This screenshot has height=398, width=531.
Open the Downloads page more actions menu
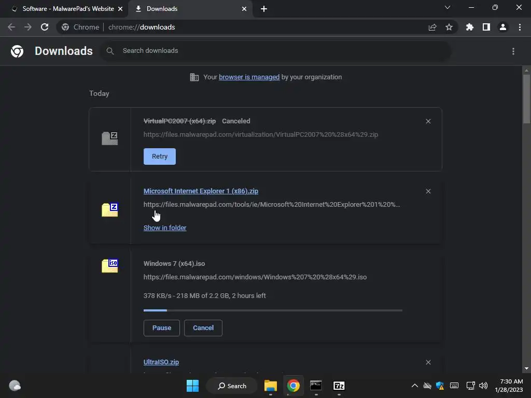(x=513, y=51)
